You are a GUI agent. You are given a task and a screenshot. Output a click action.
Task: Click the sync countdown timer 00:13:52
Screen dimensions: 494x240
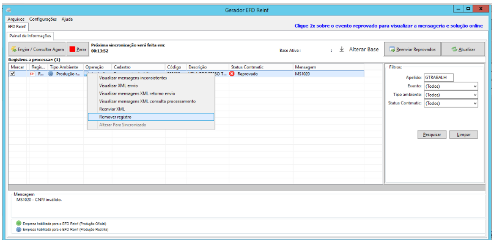point(100,51)
